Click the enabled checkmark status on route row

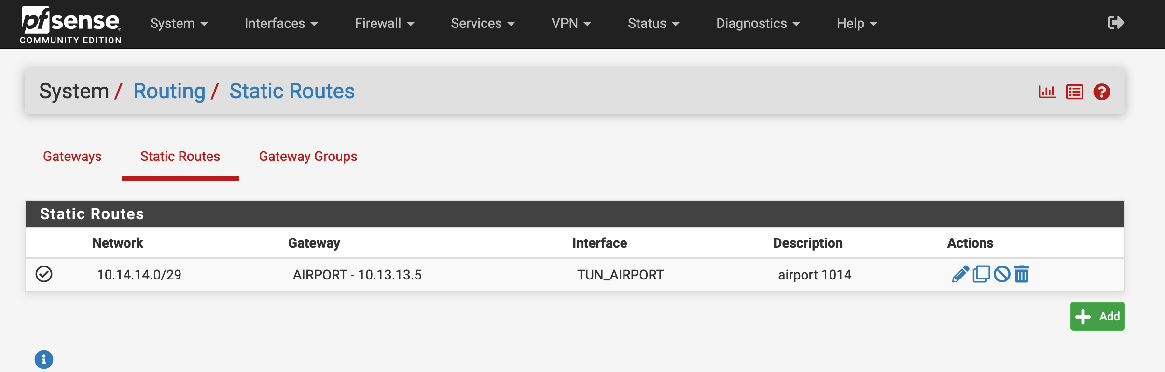(44, 274)
